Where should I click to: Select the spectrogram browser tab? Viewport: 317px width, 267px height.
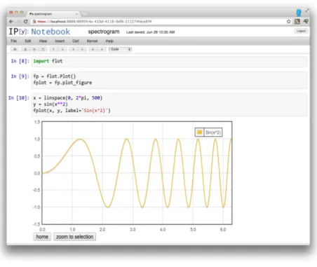pyautogui.click(x=53, y=14)
